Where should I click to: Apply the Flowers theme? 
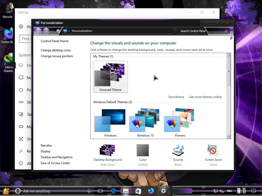[180, 123]
